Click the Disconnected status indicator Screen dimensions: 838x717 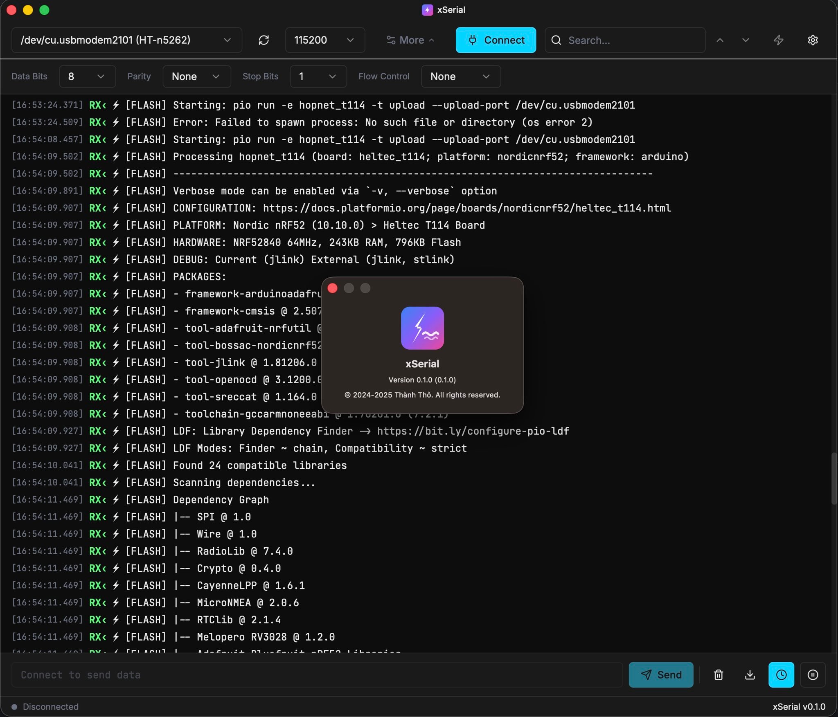click(45, 706)
